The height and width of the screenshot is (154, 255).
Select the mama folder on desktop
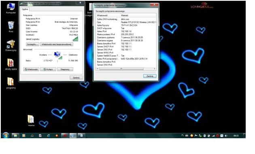[x=31, y=120]
